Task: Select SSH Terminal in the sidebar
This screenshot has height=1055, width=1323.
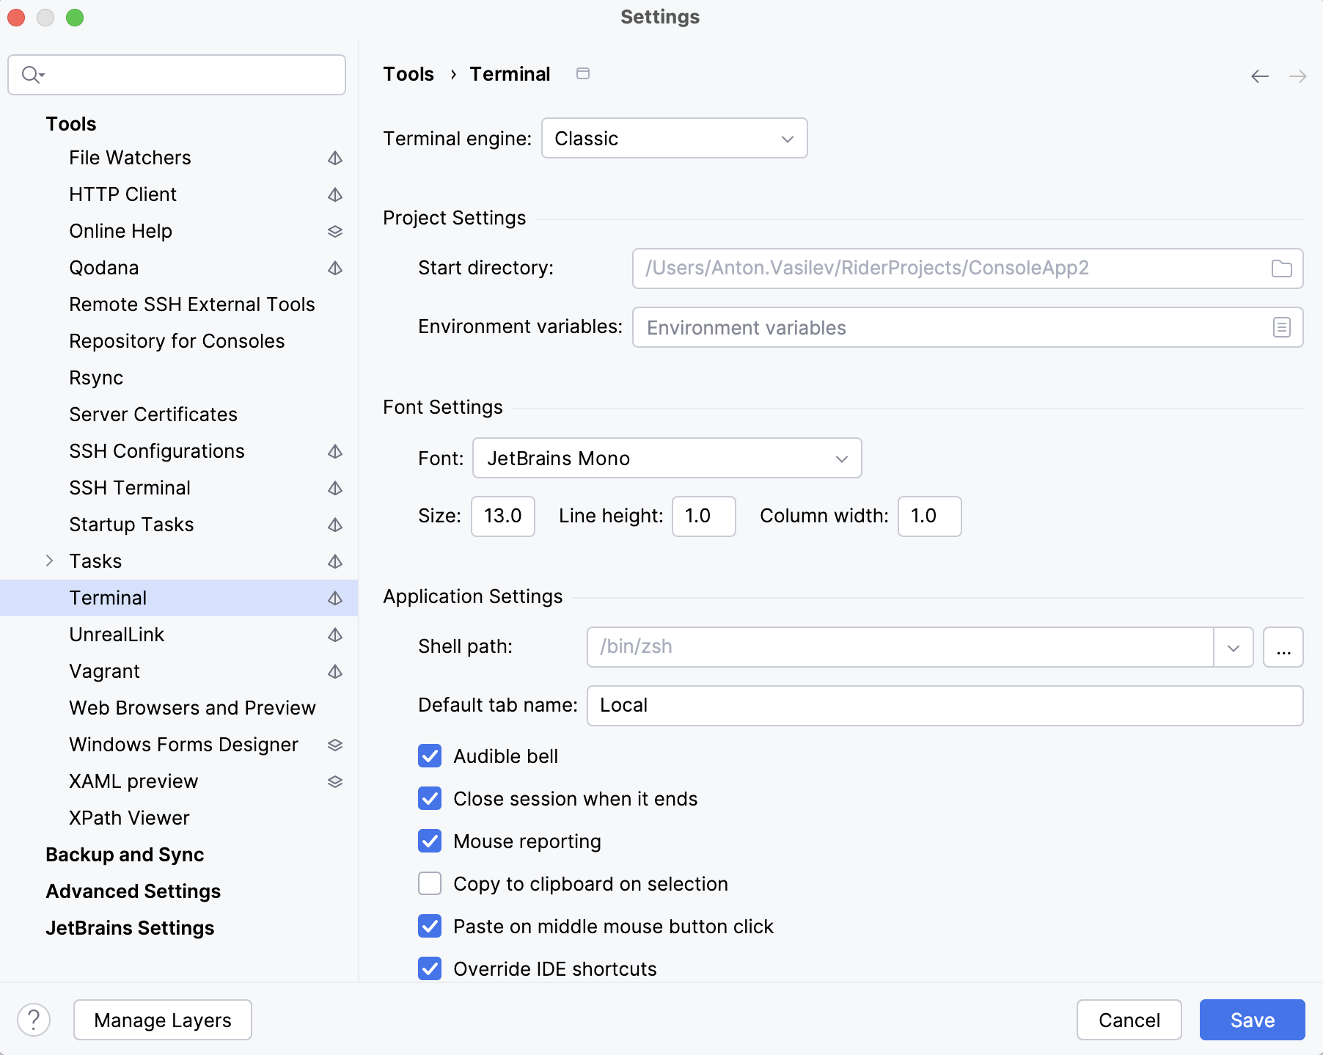Action: click(130, 487)
